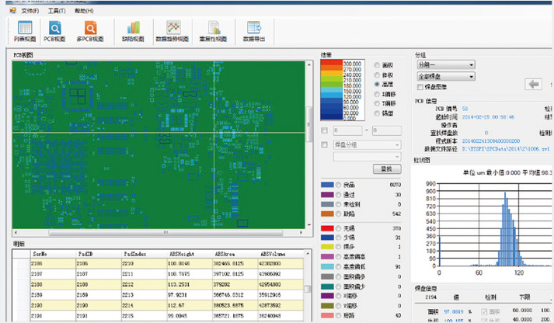Open the 文件(F) menu
The image size is (554, 323).
point(30,11)
